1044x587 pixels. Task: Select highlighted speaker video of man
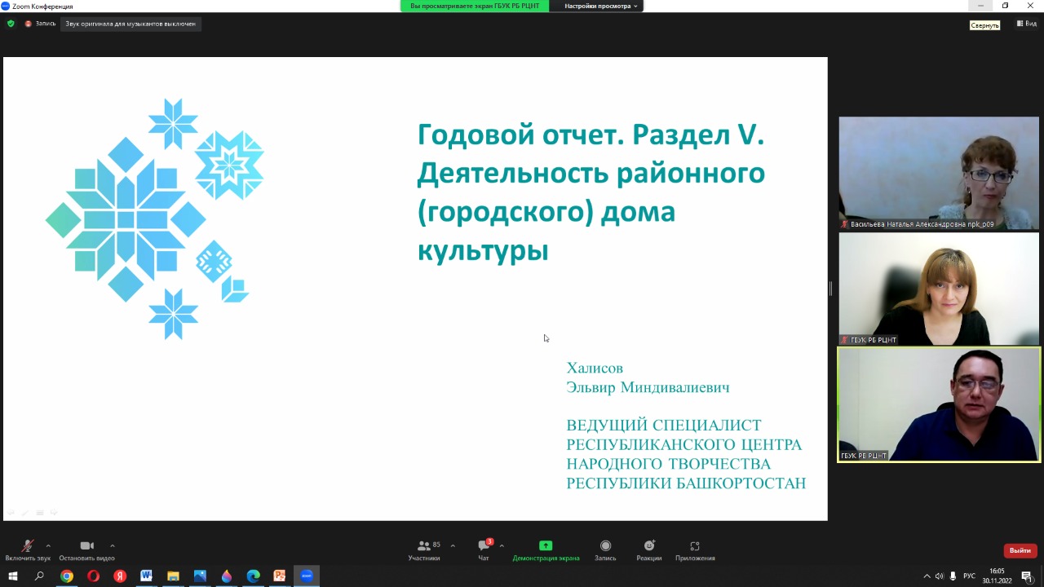(x=939, y=405)
